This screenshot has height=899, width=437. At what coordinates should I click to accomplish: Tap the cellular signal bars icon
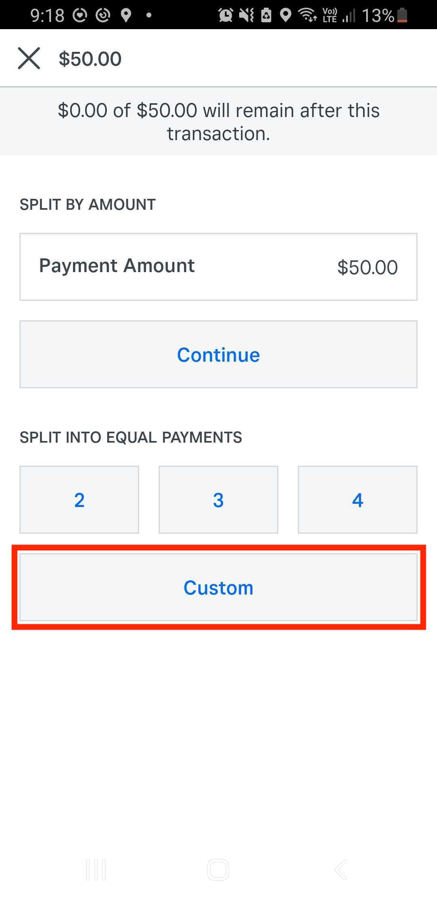click(349, 16)
